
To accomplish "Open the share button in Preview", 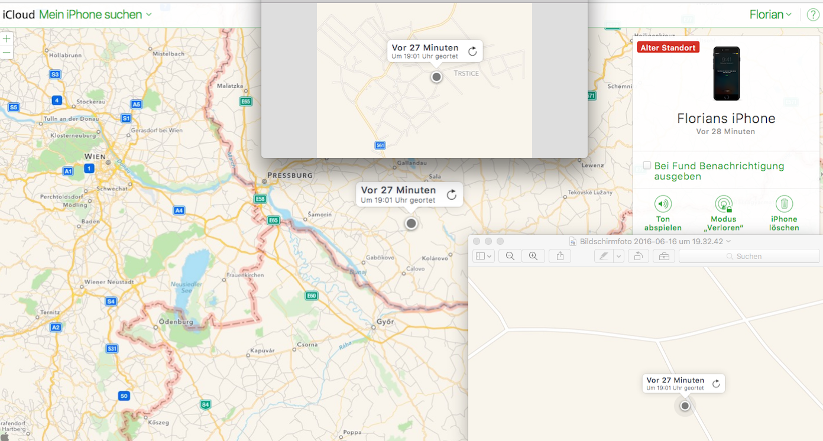I will pos(560,256).
